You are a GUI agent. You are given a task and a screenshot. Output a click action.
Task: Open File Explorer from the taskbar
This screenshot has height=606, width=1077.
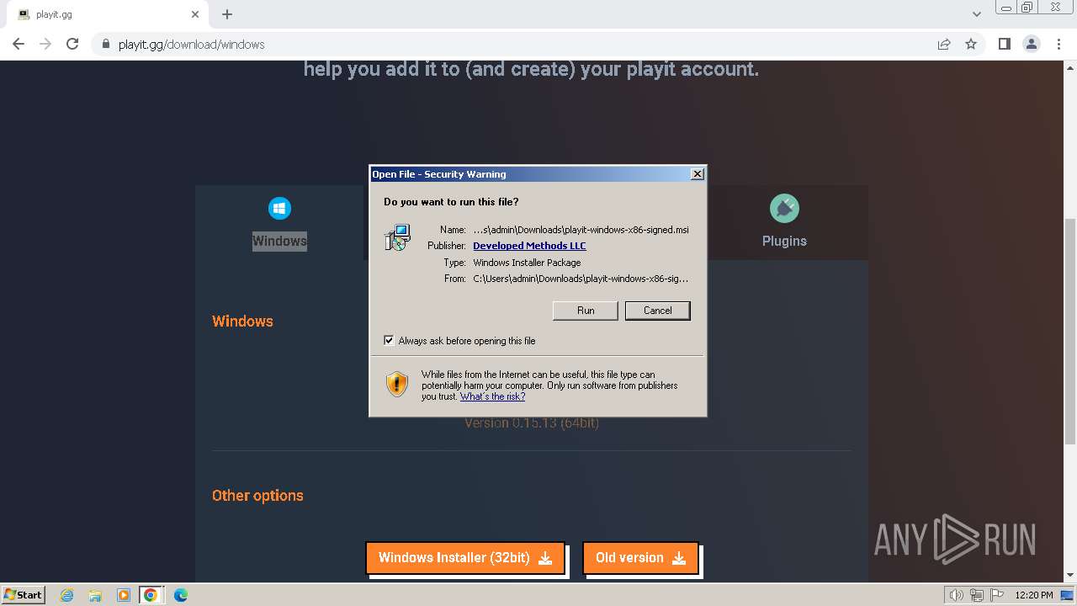pyautogui.click(x=95, y=595)
